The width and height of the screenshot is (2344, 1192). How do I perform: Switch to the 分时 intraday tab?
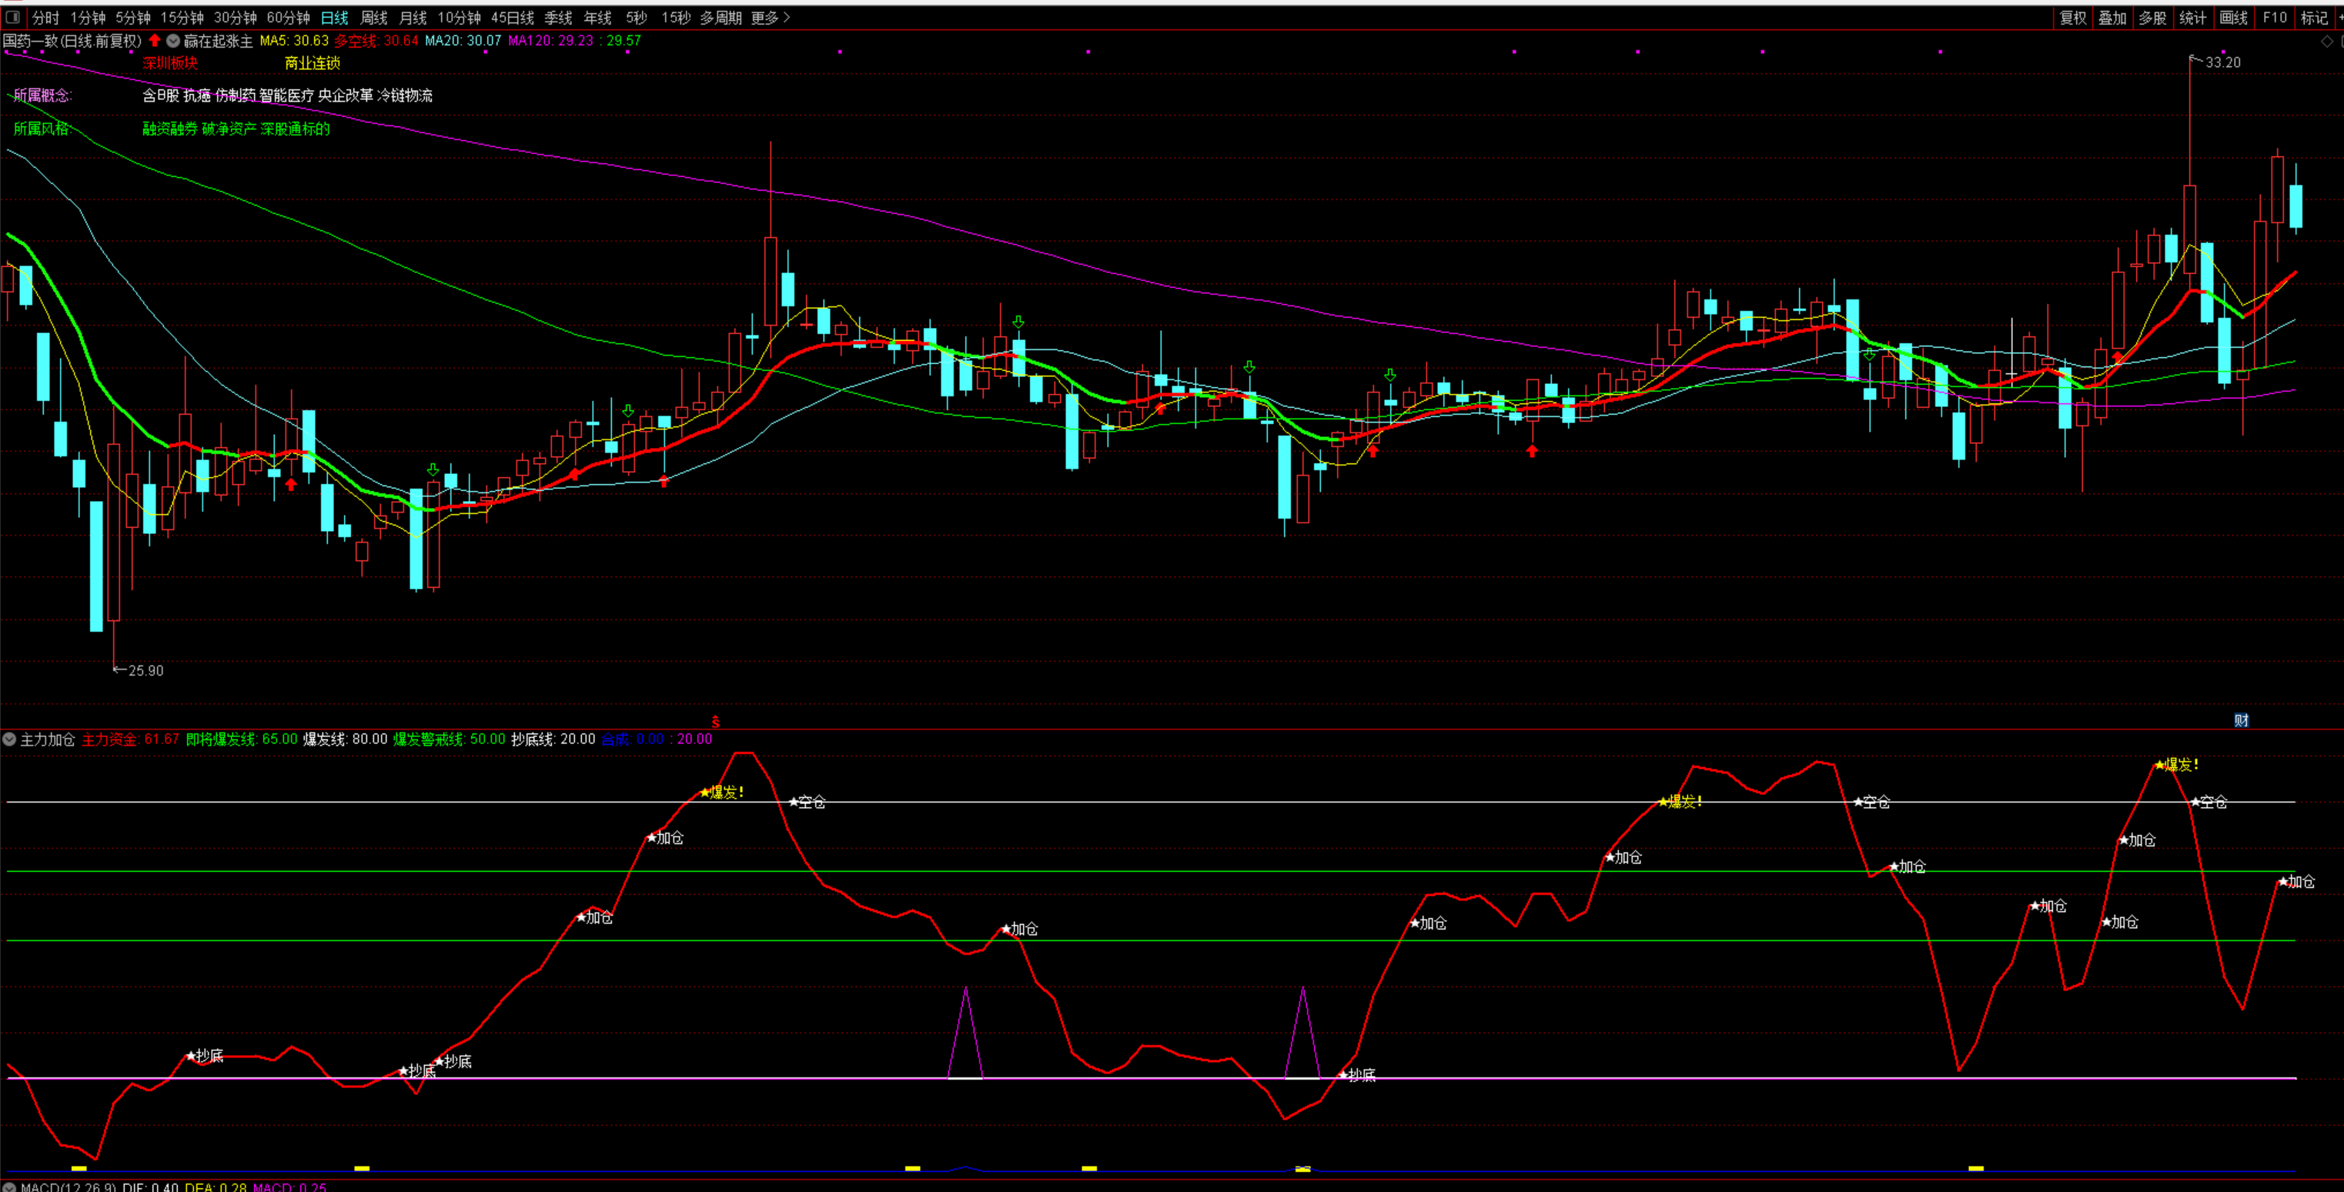pyautogui.click(x=45, y=17)
